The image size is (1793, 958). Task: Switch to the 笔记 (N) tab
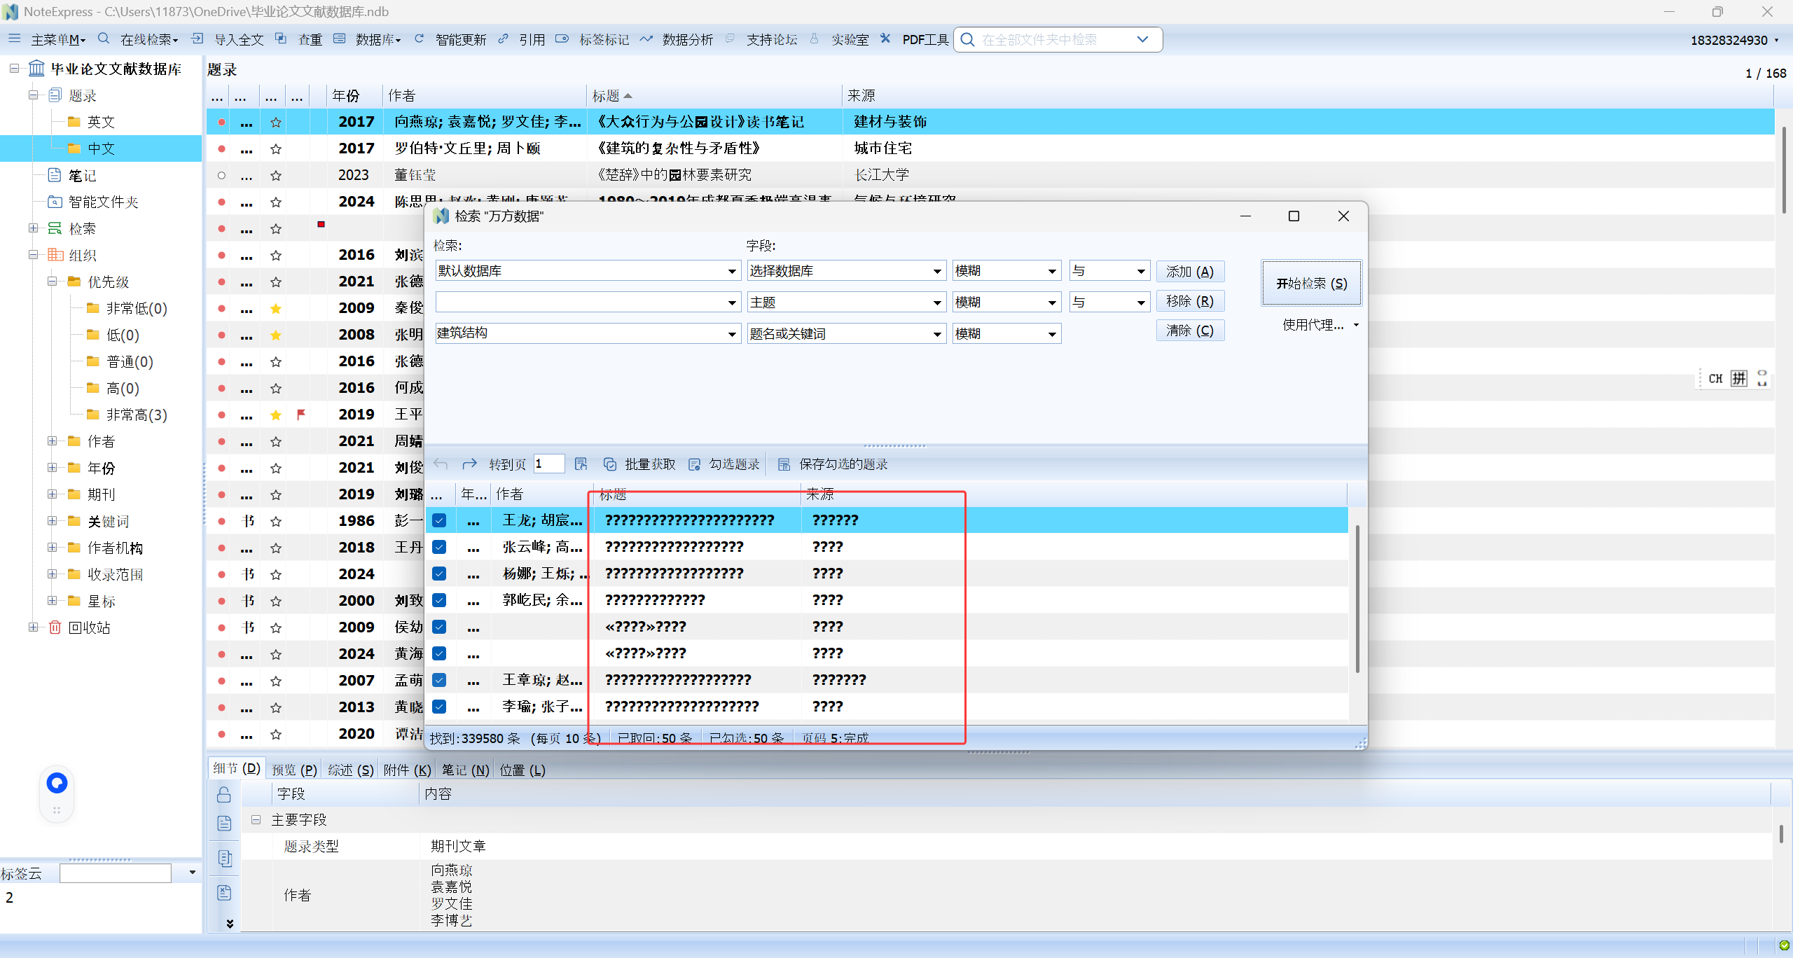465,770
